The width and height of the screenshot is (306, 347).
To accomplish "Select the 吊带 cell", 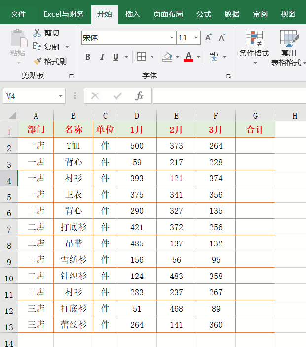I will (x=74, y=243).
